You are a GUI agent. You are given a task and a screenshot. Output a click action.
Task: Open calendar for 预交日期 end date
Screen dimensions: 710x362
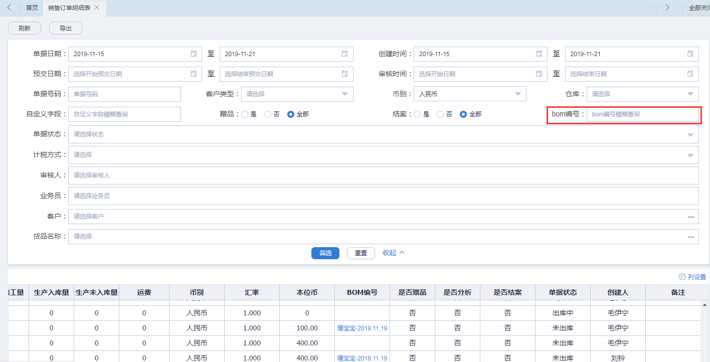point(345,74)
